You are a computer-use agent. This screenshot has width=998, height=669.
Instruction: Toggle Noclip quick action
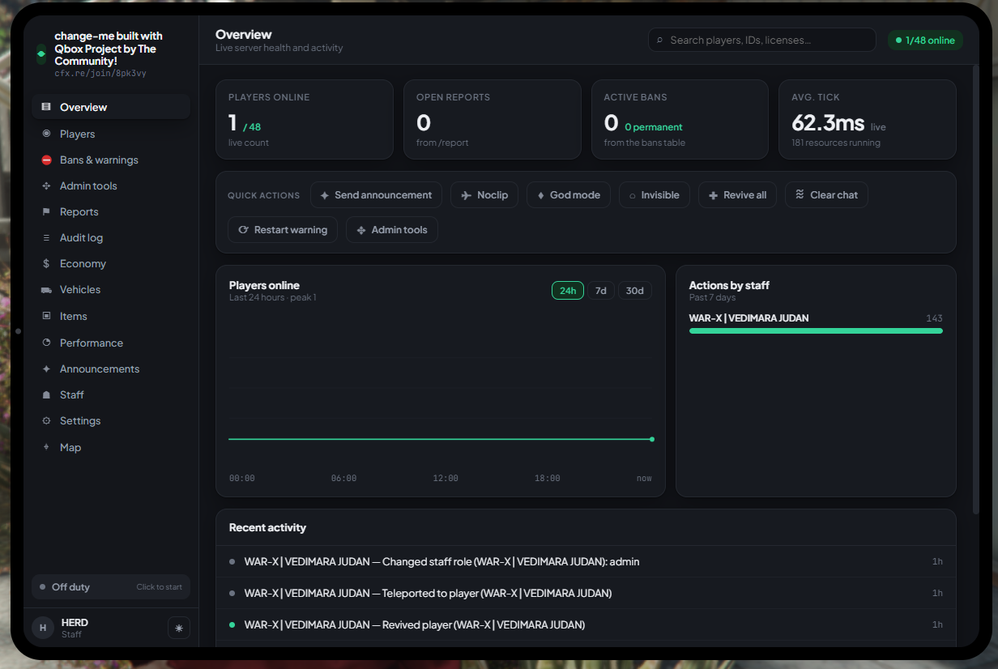click(484, 195)
